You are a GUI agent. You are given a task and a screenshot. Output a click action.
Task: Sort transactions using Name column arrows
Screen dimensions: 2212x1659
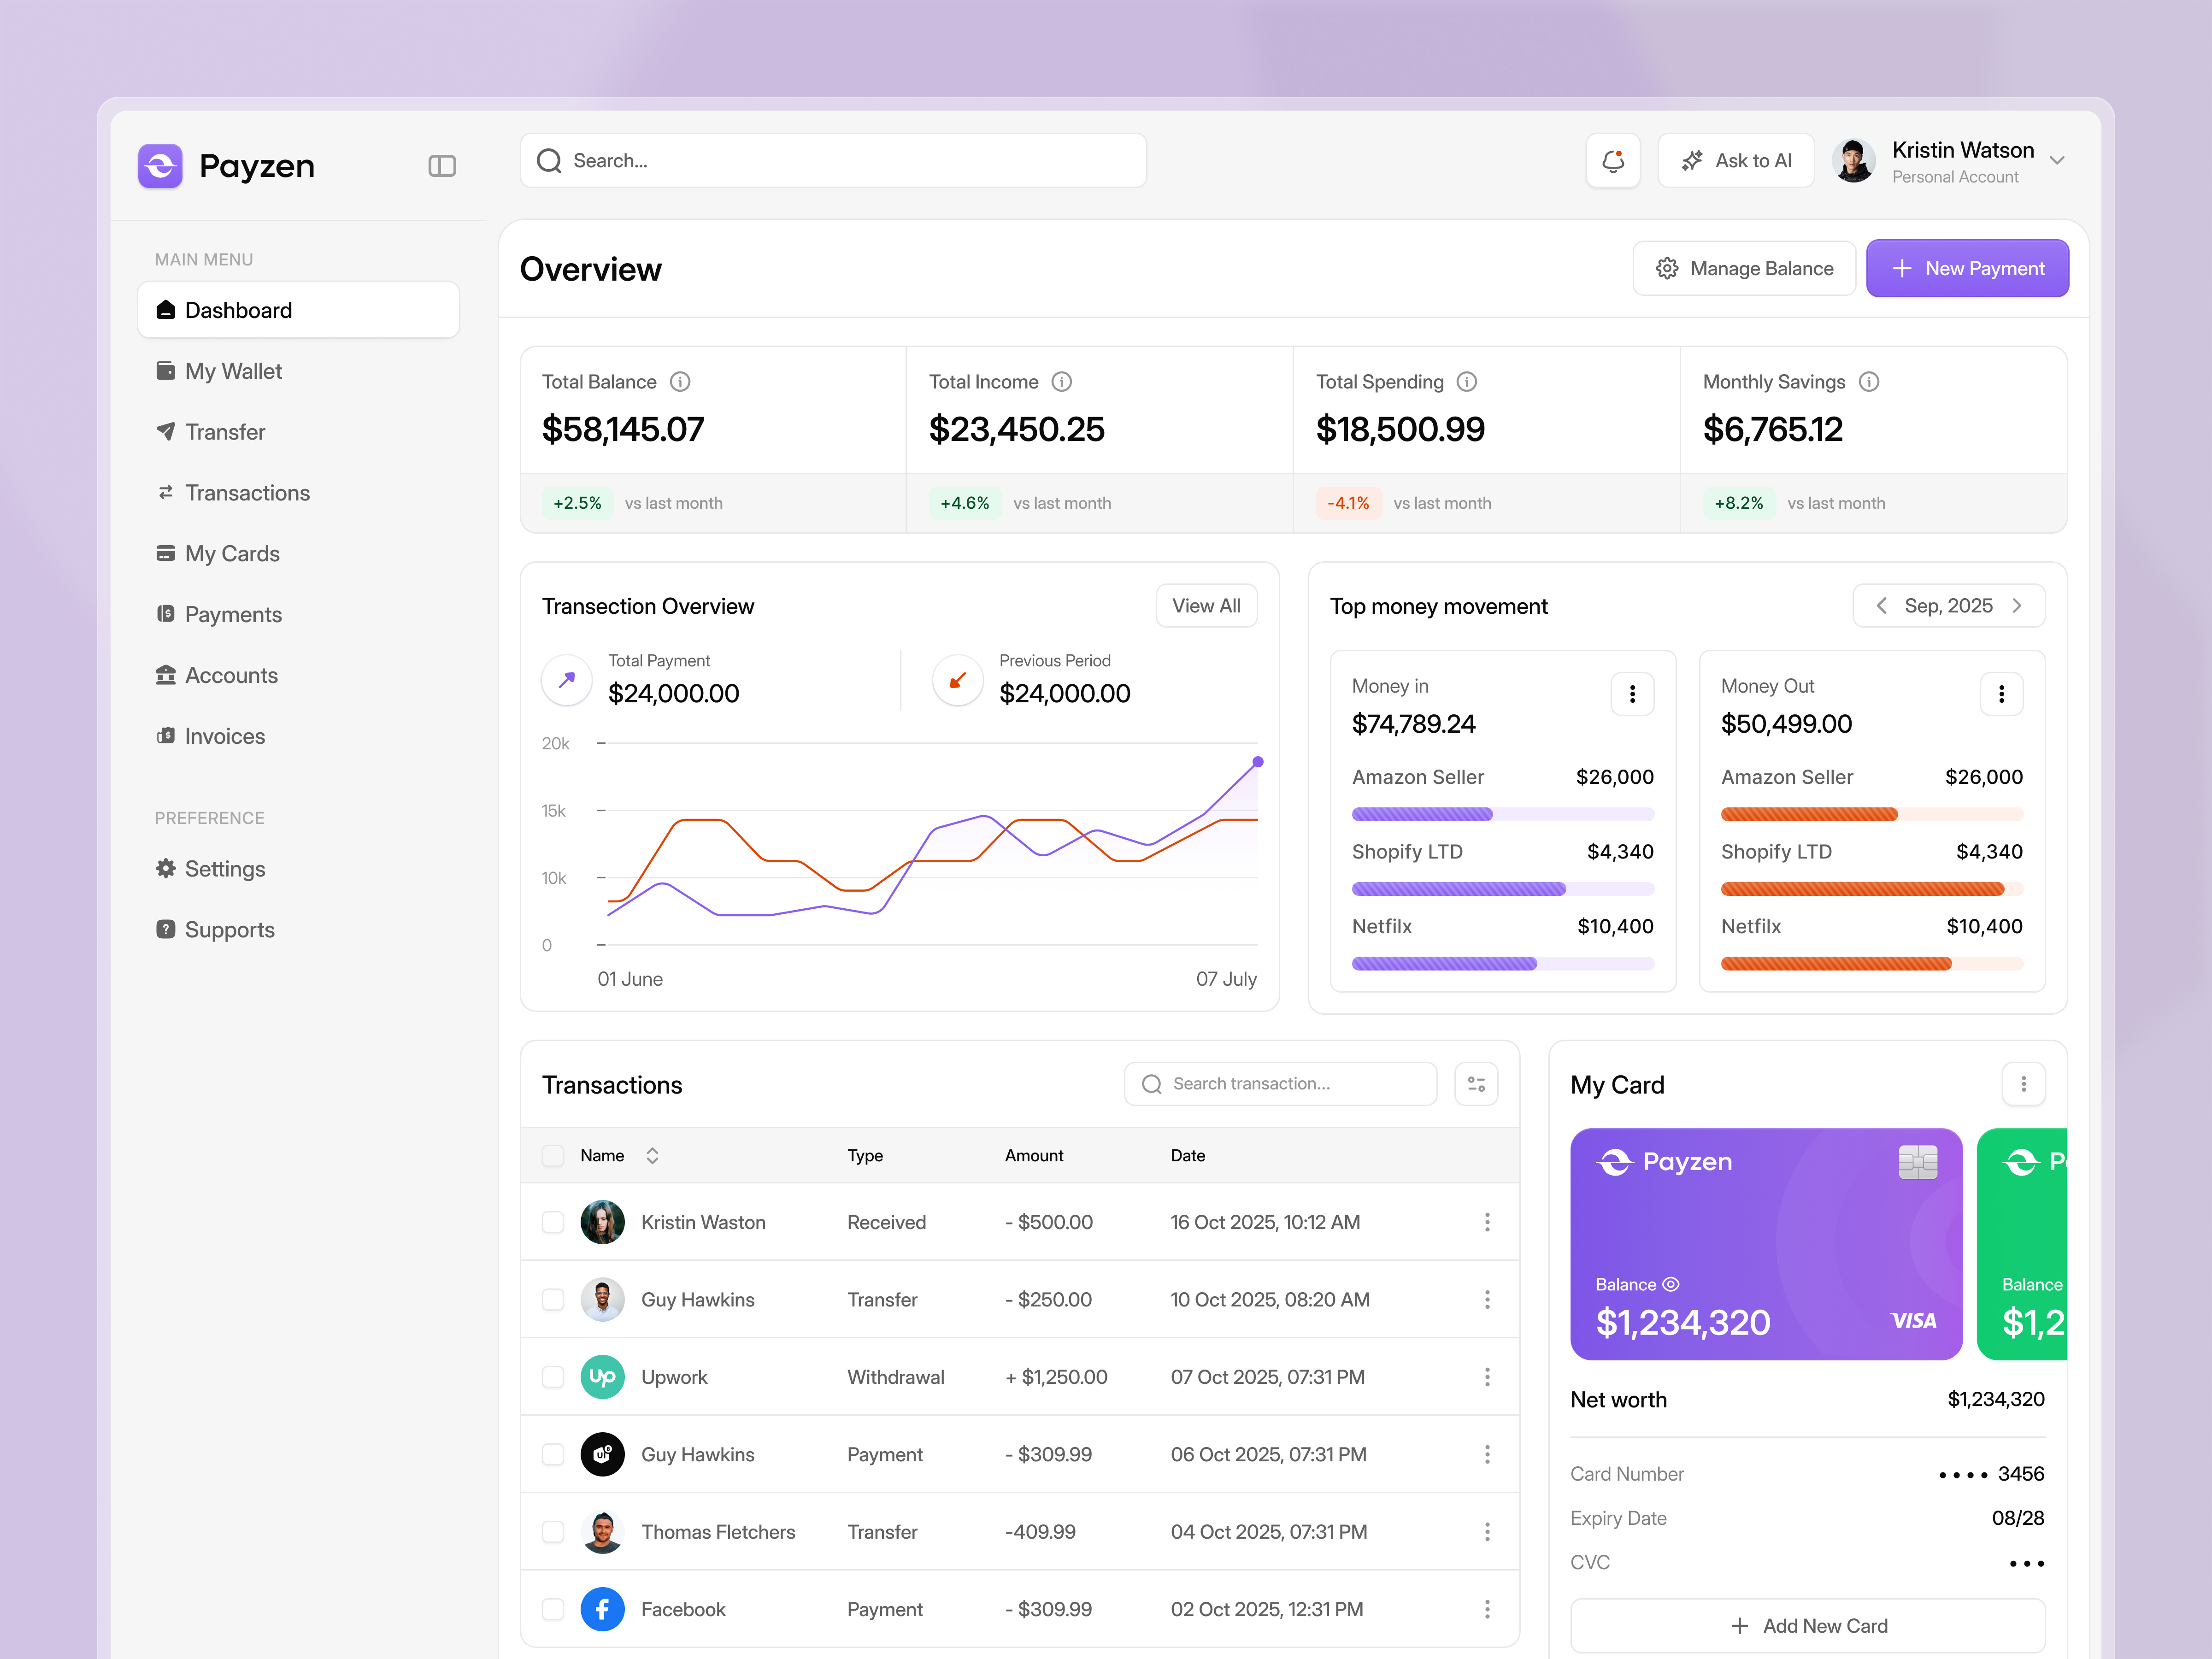(x=651, y=1155)
